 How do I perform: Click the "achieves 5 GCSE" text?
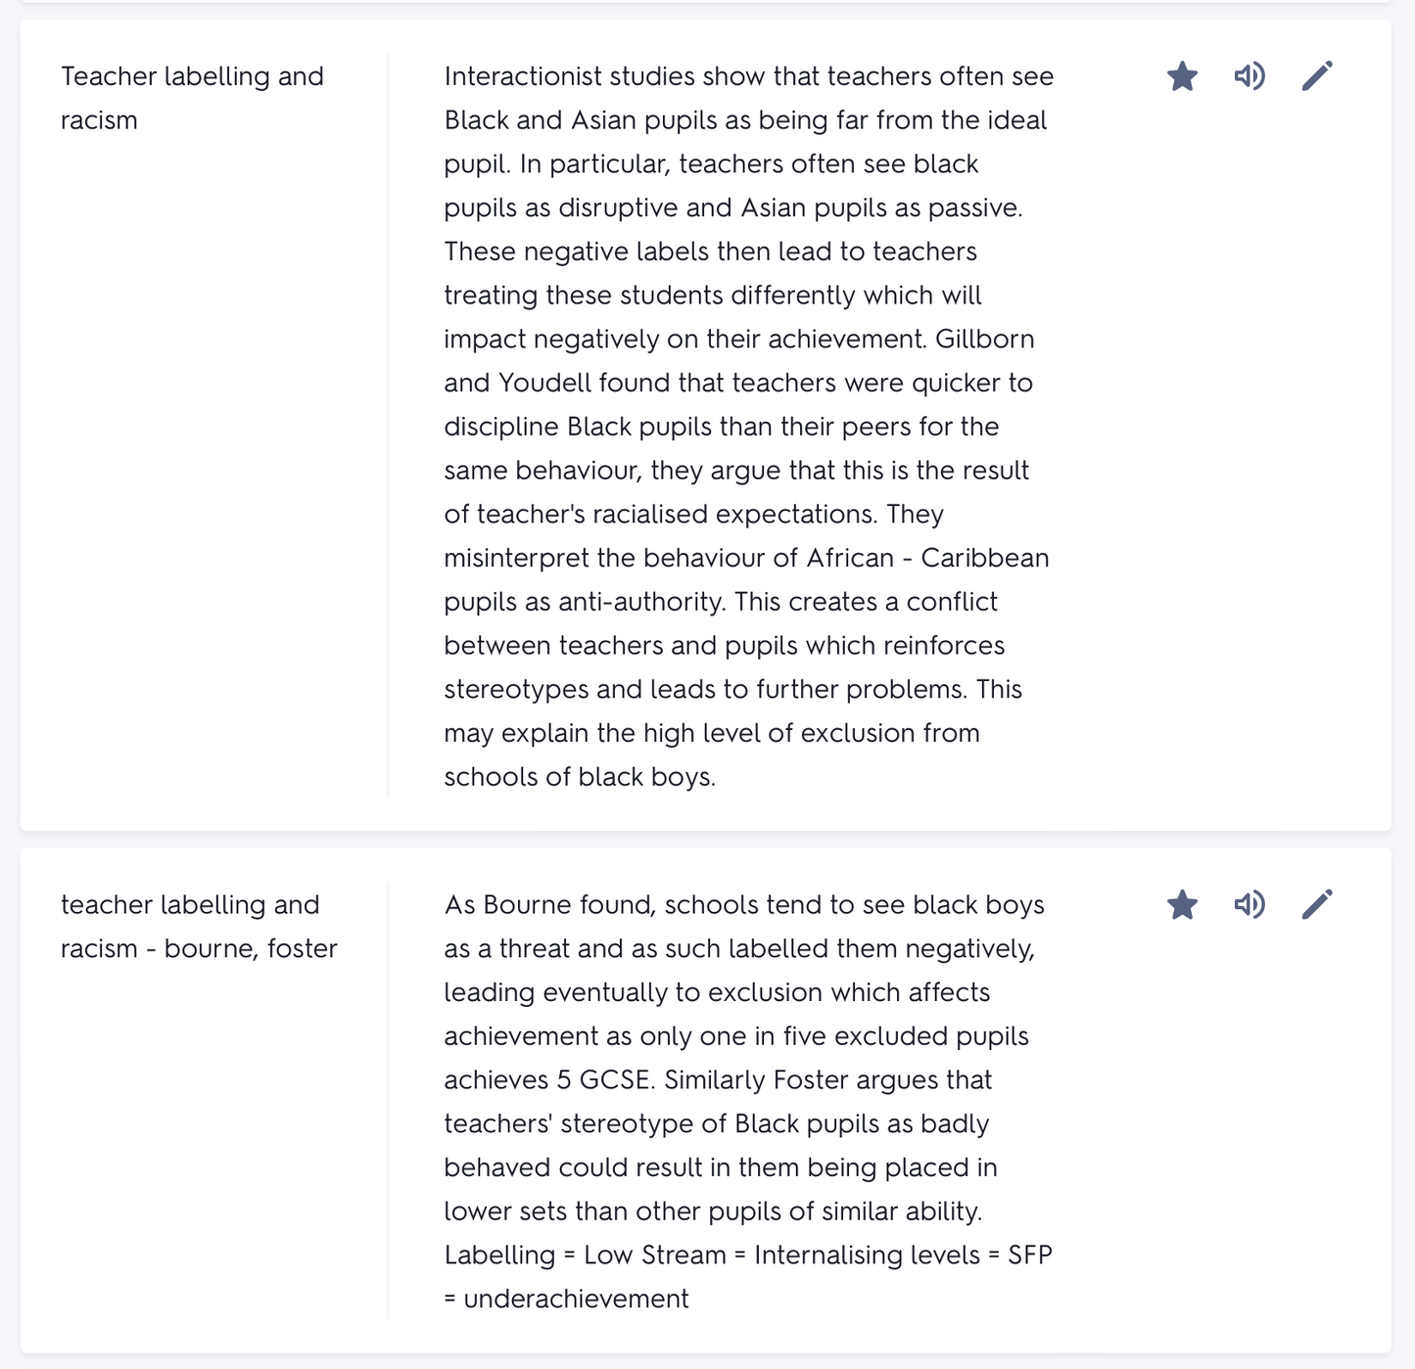click(546, 1080)
